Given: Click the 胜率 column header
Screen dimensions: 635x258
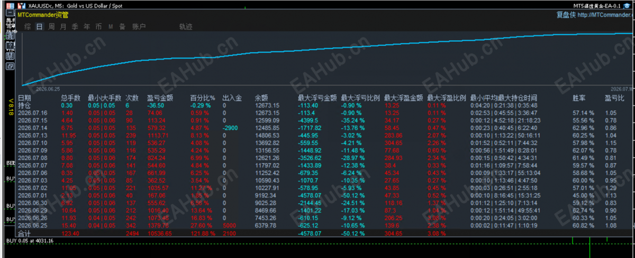Looking at the screenshot, I should click(x=579, y=98).
